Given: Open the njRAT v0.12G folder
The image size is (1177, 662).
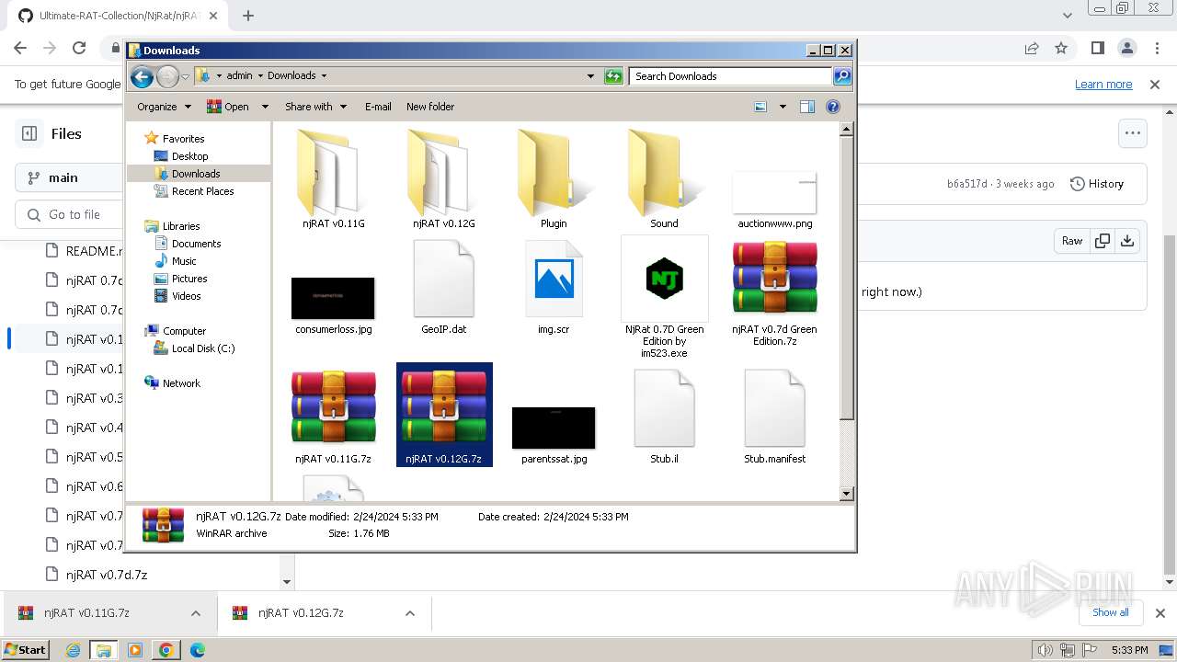Looking at the screenshot, I should tap(443, 179).
